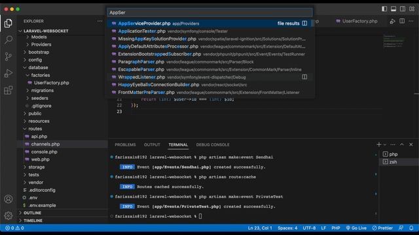Screen dimensions: 419x235
Task: Open web.php in explorer tree
Action: tap(40, 159)
